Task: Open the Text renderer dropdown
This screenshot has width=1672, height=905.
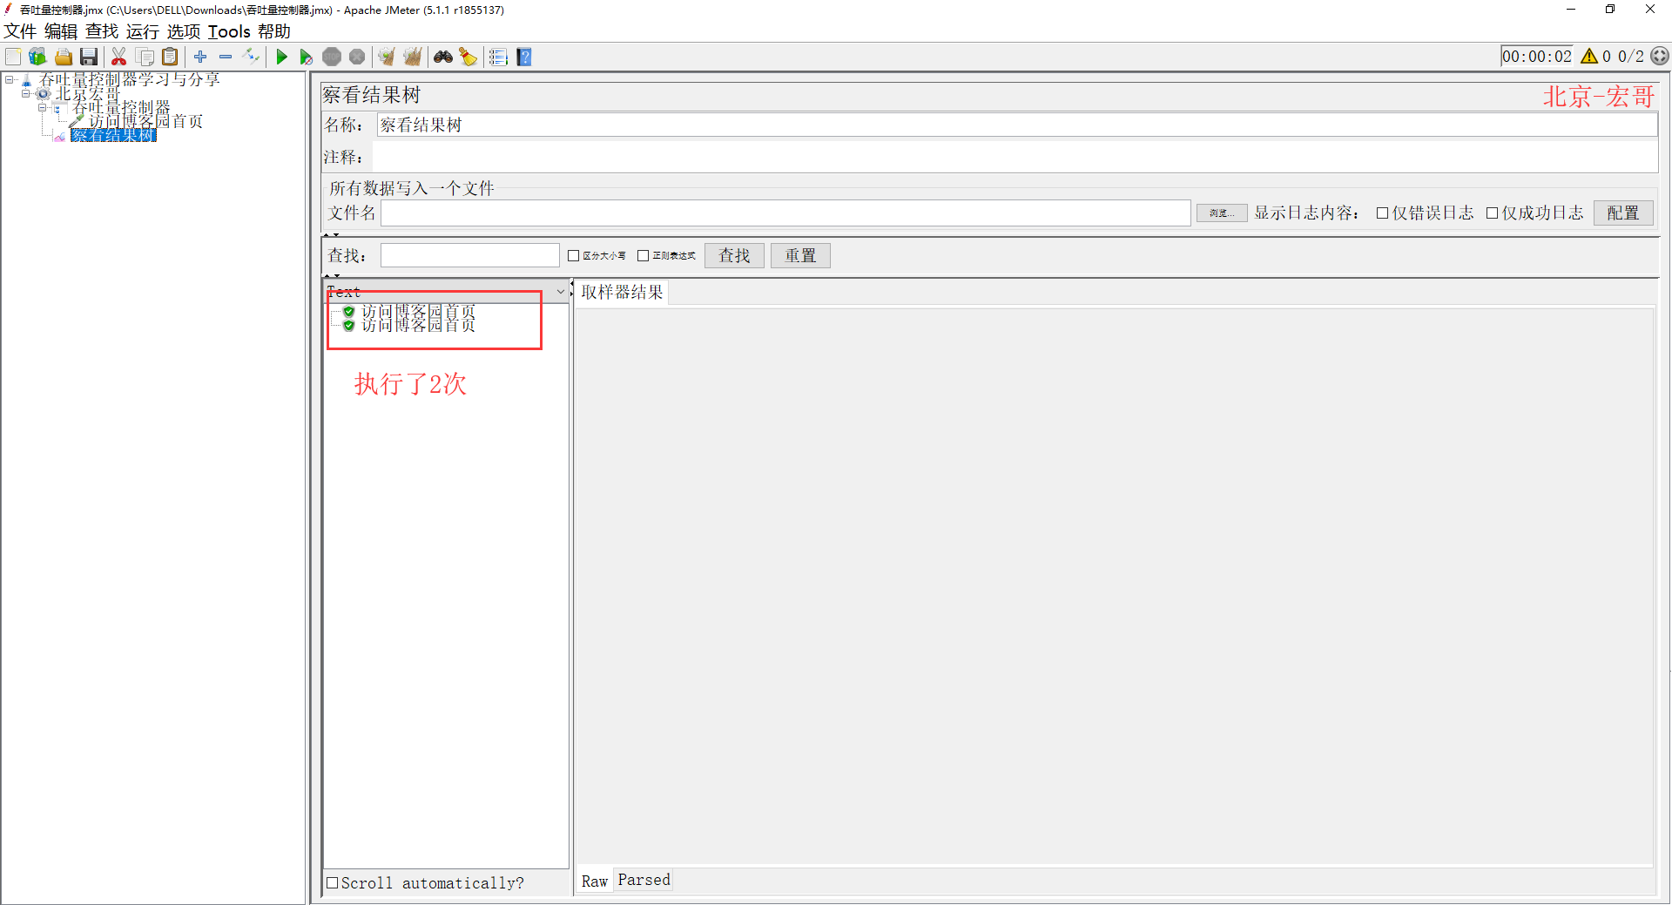Action: click(561, 292)
